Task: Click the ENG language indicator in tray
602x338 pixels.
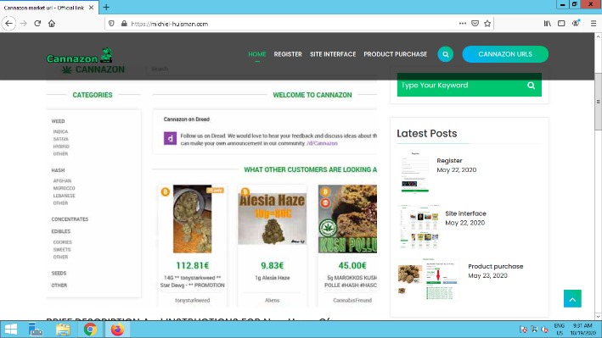Action: pyautogui.click(x=559, y=326)
